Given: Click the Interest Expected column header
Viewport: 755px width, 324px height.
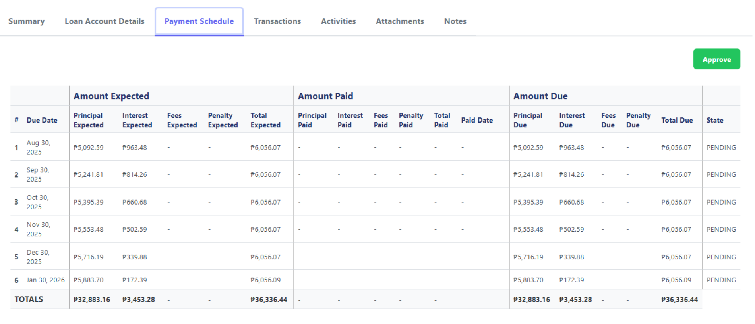Looking at the screenshot, I should click(137, 120).
